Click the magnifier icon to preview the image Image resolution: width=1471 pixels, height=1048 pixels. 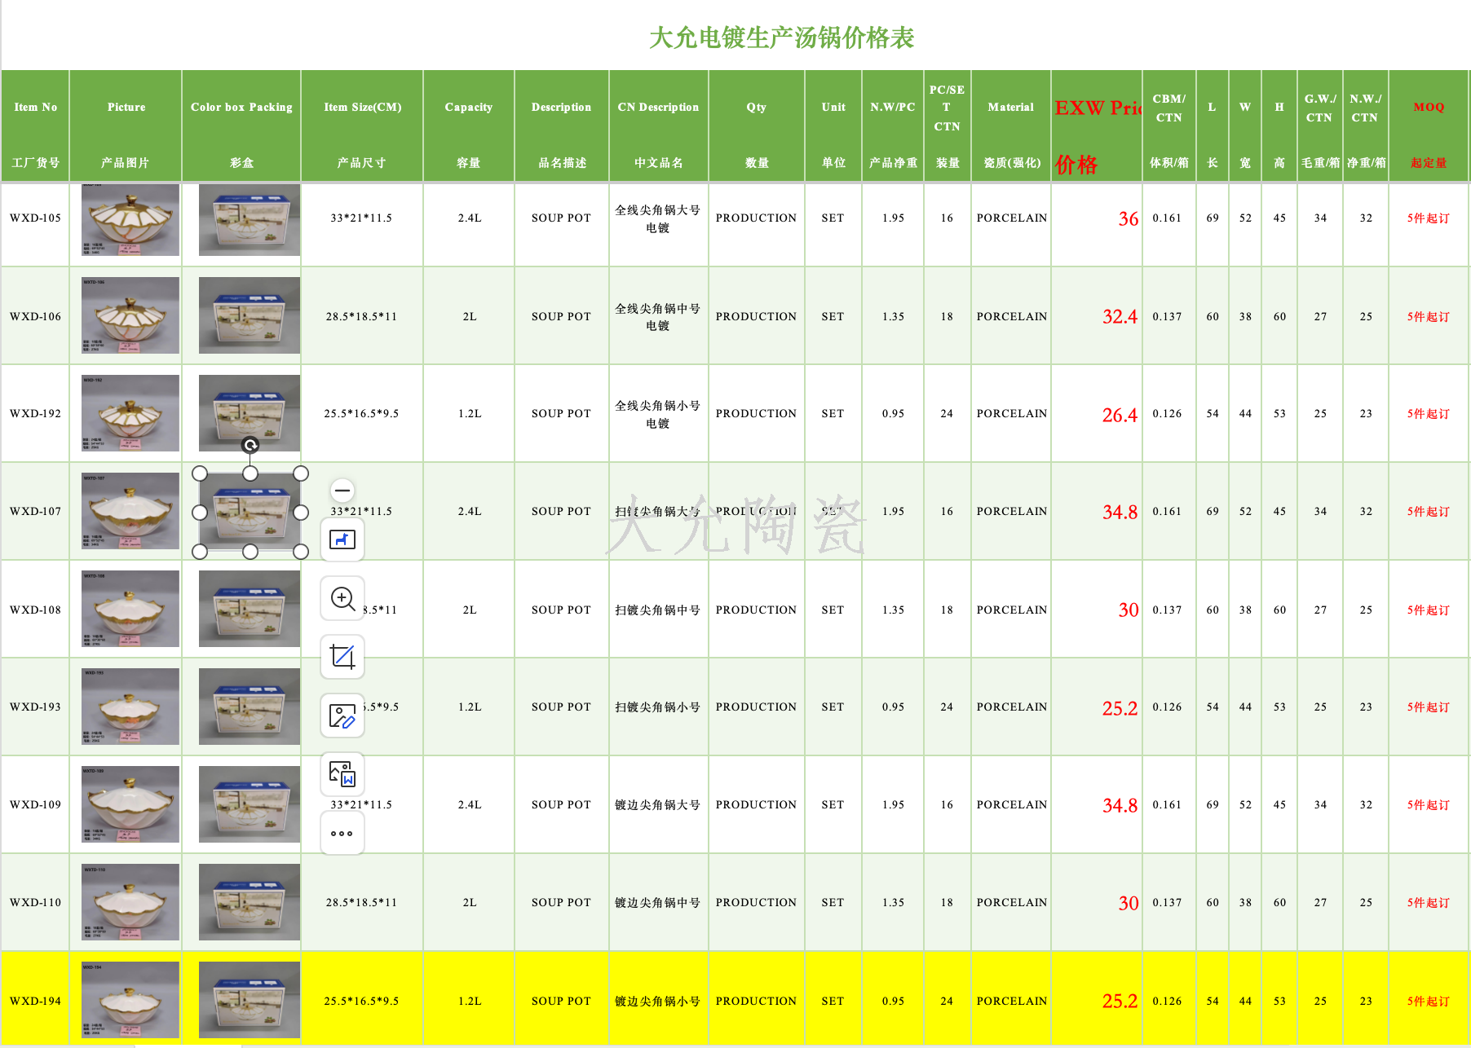(342, 599)
